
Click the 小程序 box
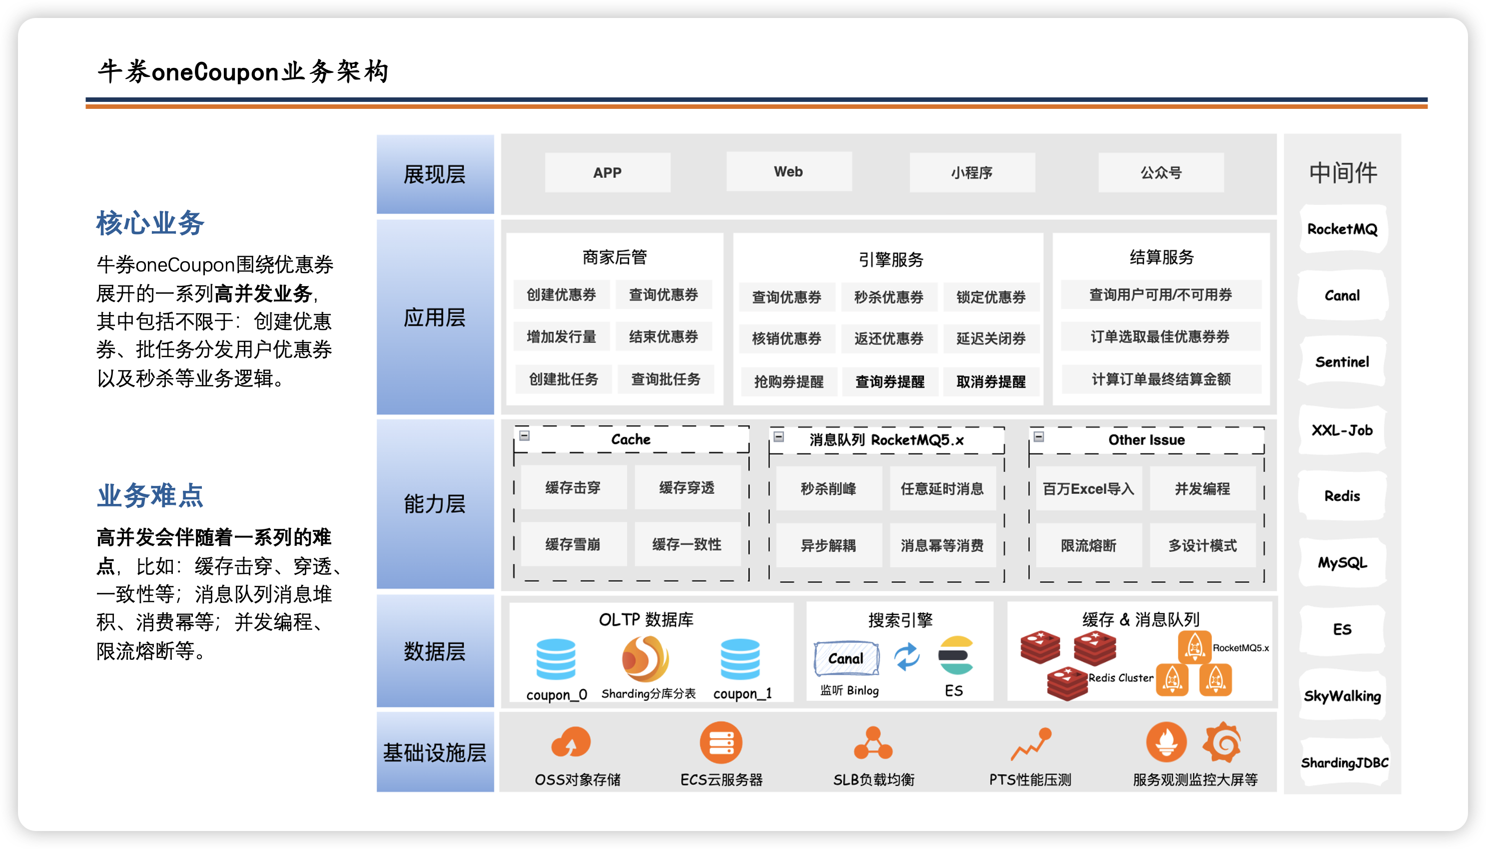pos(972,173)
